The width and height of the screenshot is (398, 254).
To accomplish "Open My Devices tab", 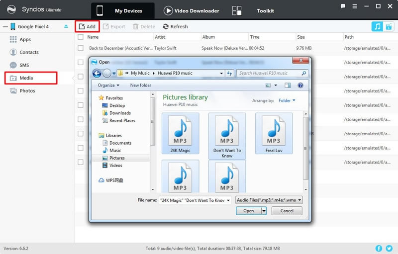I will coord(122,10).
